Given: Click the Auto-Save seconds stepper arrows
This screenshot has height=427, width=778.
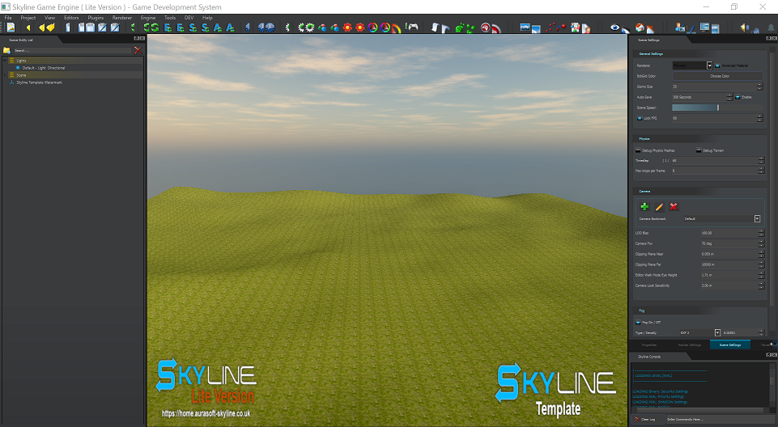Looking at the screenshot, I should coord(730,97).
